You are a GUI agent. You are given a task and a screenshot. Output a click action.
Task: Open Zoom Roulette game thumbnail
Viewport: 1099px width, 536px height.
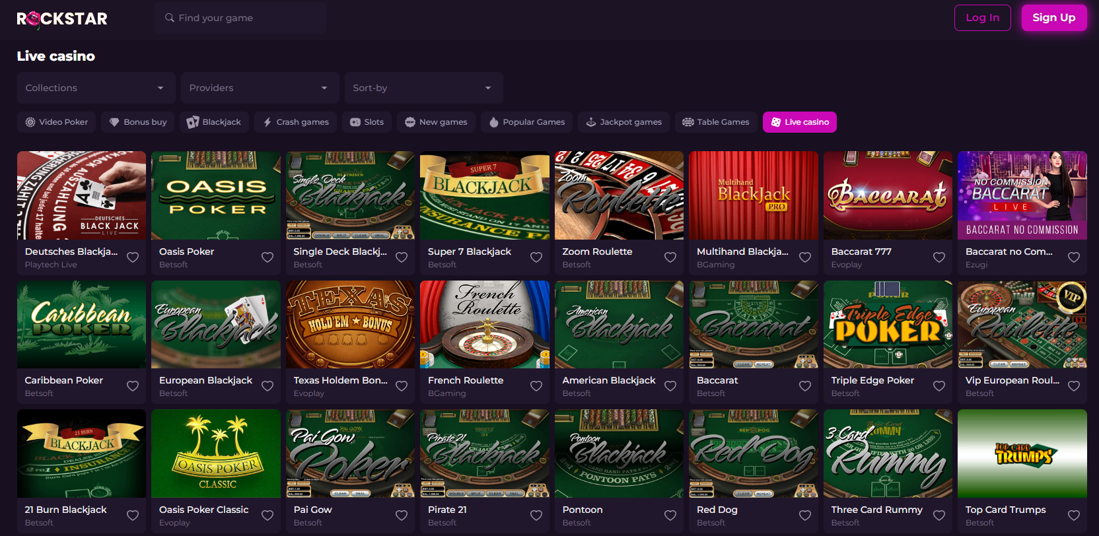(619, 195)
